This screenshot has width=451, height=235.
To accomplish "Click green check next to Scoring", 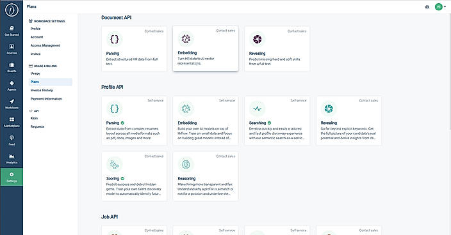I will coord(122,179).
